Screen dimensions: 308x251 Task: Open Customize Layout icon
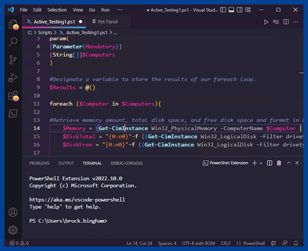click(x=248, y=10)
